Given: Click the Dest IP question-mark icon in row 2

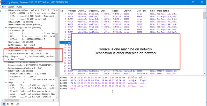Looking at the screenshot, I should click(x=114, y=17).
